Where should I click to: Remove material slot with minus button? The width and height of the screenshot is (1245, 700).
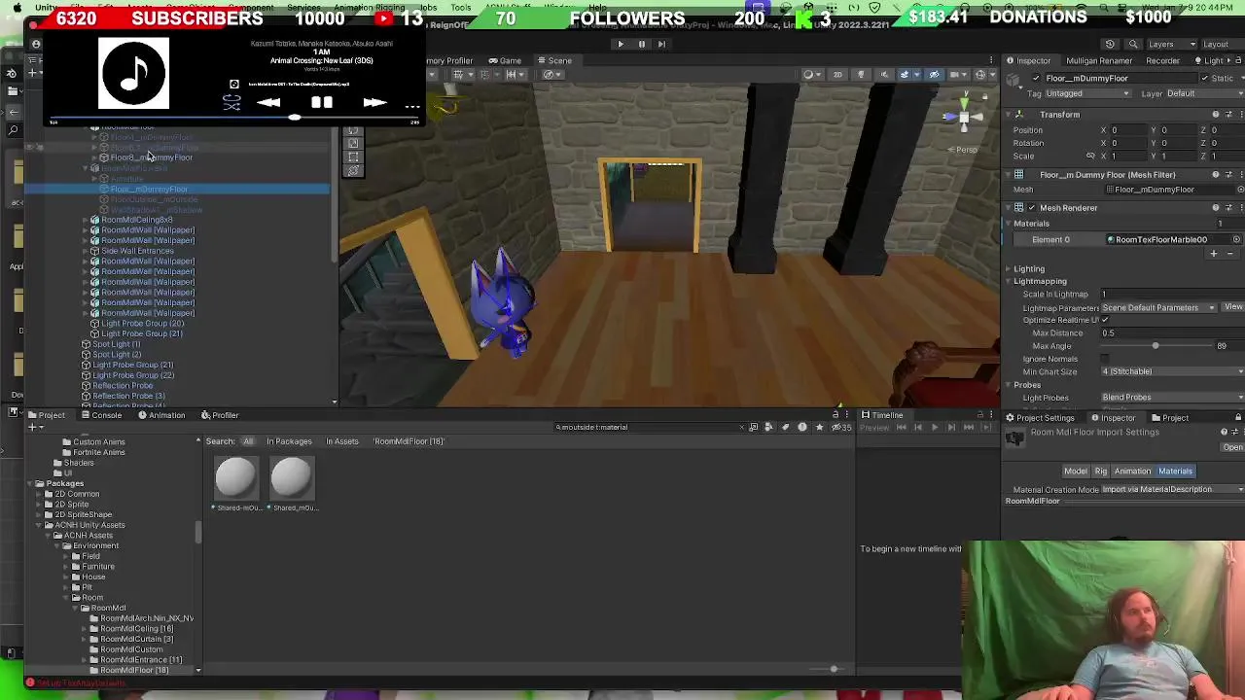[x=1230, y=254]
